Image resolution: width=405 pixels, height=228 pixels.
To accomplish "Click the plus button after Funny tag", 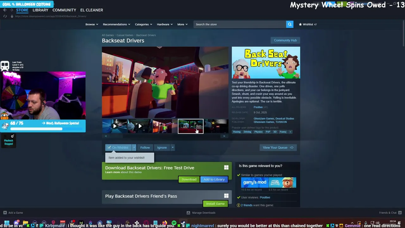I will 290,132.
